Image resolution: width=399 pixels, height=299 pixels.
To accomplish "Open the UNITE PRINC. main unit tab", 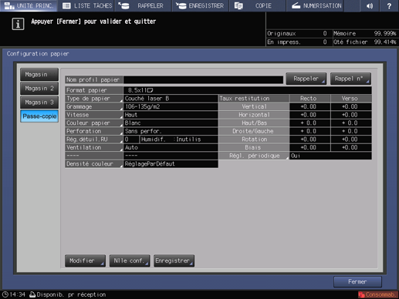I will point(29,5).
